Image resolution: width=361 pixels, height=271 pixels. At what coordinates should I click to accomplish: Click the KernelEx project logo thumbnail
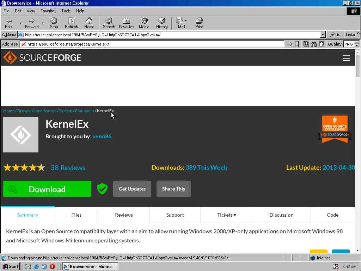click(21, 135)
